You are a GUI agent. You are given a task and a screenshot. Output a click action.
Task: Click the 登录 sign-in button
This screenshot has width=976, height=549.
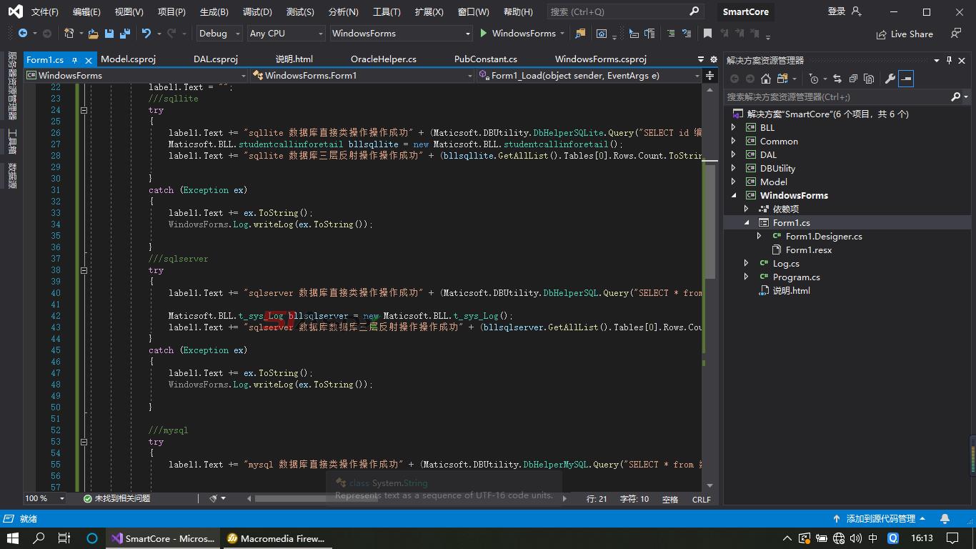coord(845,11)
